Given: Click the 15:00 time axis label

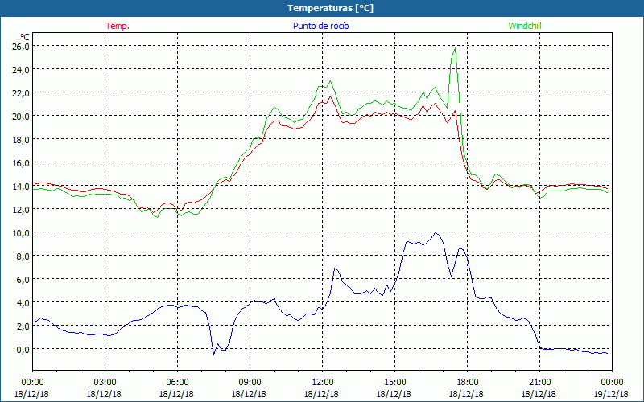Looking at the screenshot, I should coord(394,383).
